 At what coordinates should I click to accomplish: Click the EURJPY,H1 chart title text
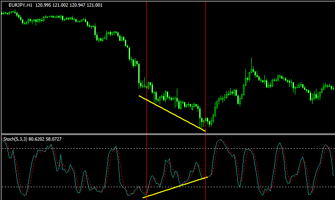point(20,5)
